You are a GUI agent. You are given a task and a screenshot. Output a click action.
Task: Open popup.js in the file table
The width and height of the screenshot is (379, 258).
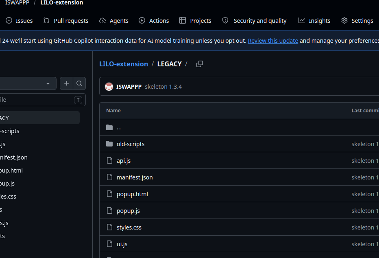click(x=128, y=211)
